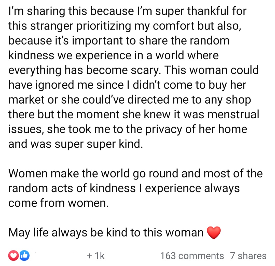
Task: Click the red love reaction icon
Action: coord(13,255)
